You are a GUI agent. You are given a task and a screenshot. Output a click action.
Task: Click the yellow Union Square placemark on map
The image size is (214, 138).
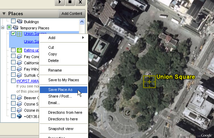[150, 82]
